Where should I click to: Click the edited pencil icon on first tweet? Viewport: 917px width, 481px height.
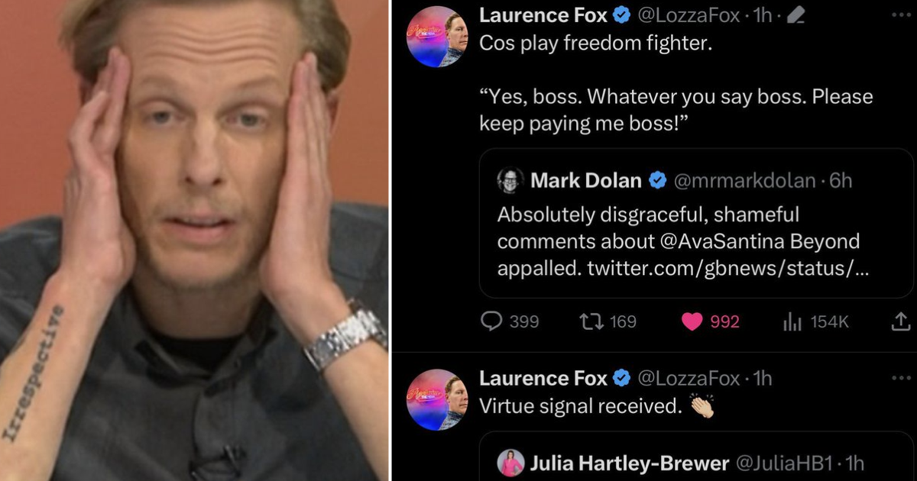pos(795,15)
